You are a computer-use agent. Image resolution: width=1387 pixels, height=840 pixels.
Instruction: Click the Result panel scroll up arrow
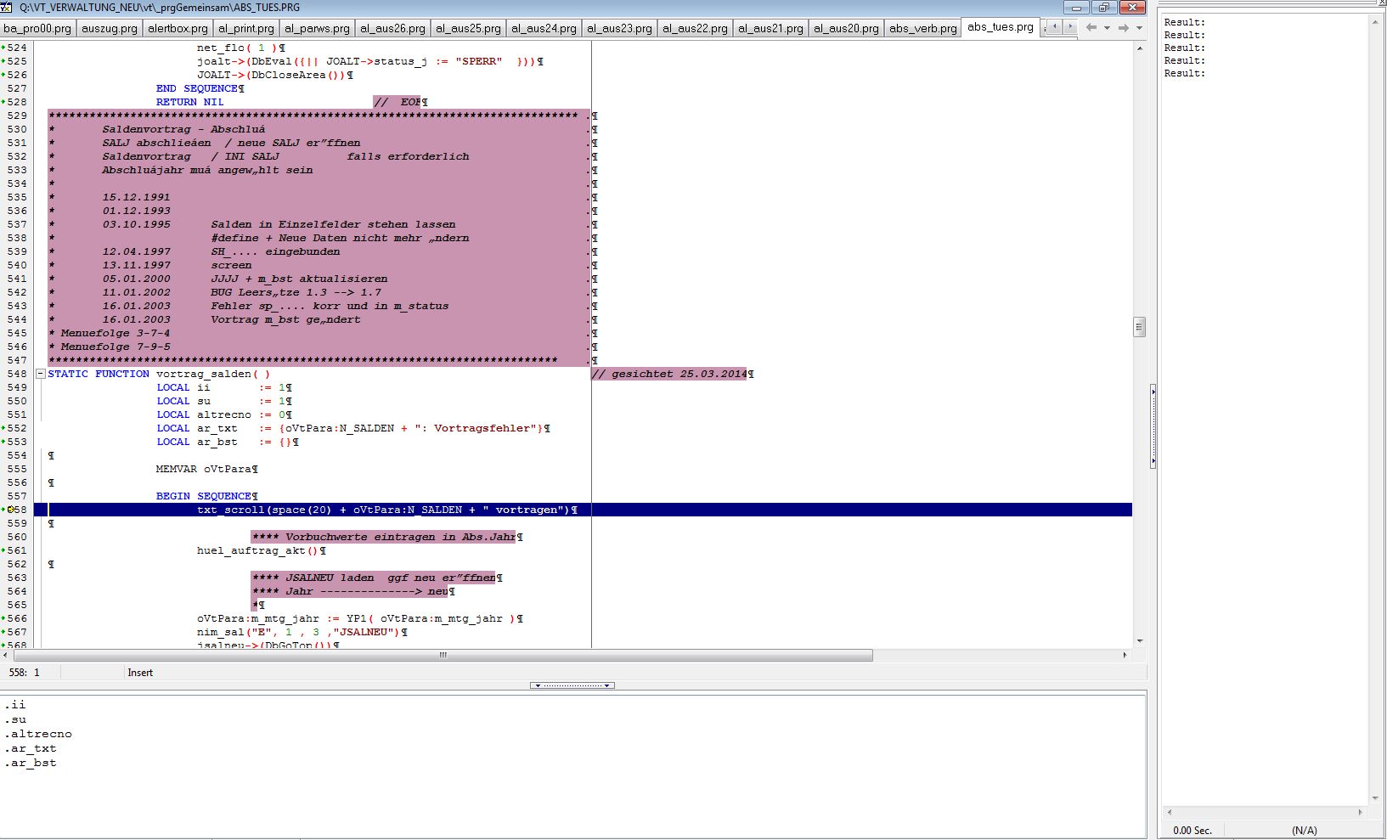pos(1375,22)
